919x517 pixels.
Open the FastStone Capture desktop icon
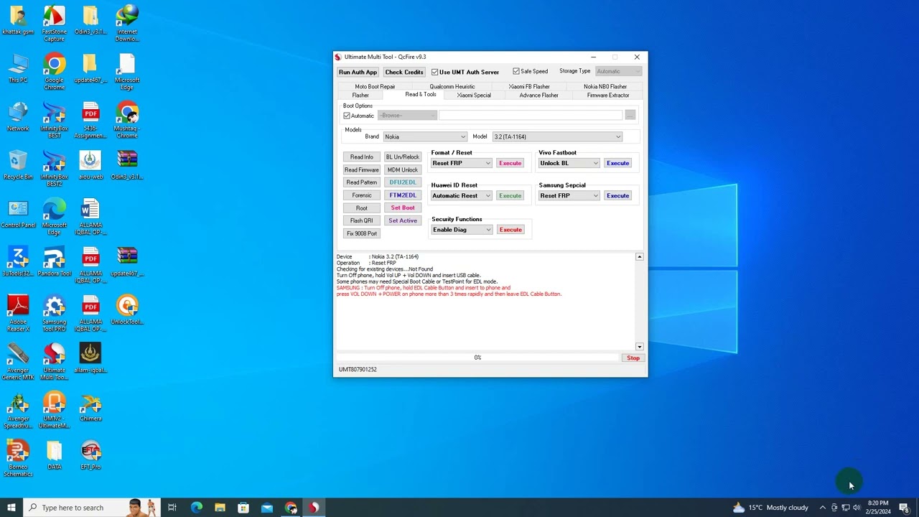tap(54, 23)
